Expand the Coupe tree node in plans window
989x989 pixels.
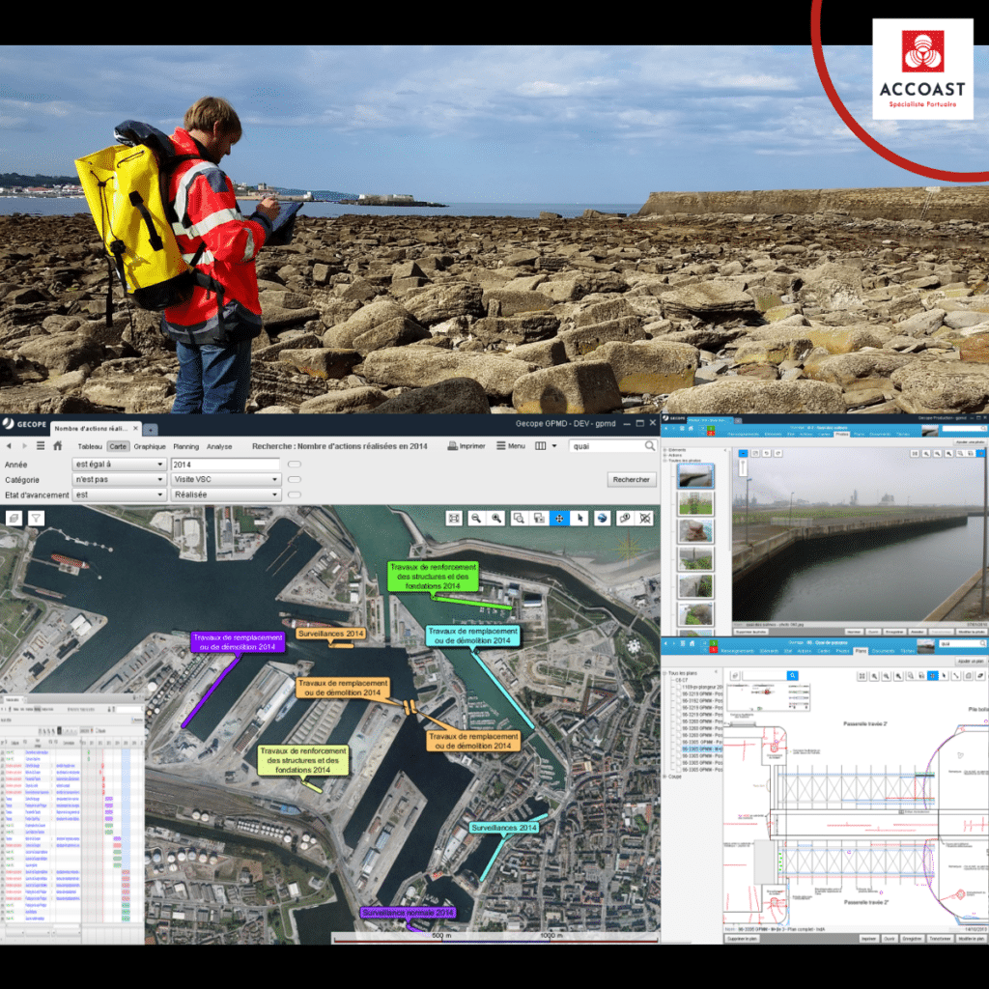coord(664,777)
